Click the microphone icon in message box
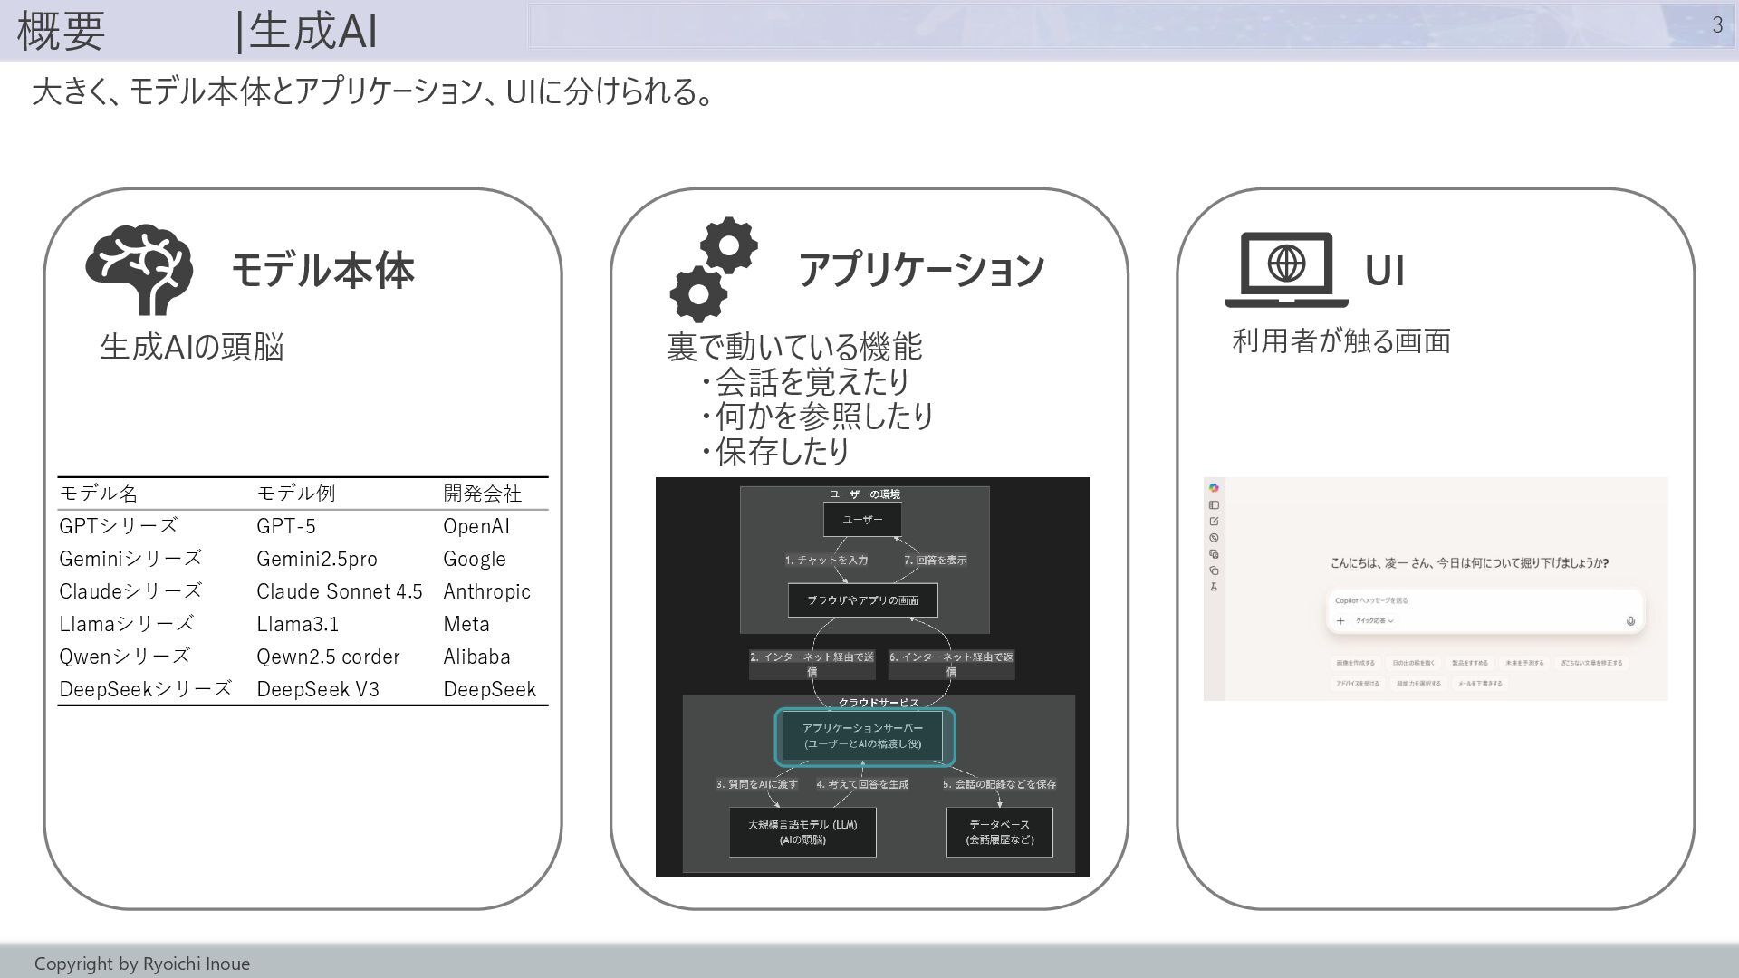The height and width of the screenshot is (978, 1739). pyautogui.click(x=1630, y=621)
